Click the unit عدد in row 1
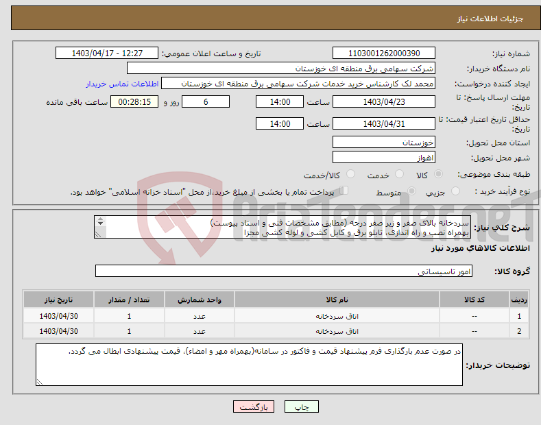Screen dimensions: 541x425 point(200,316)
